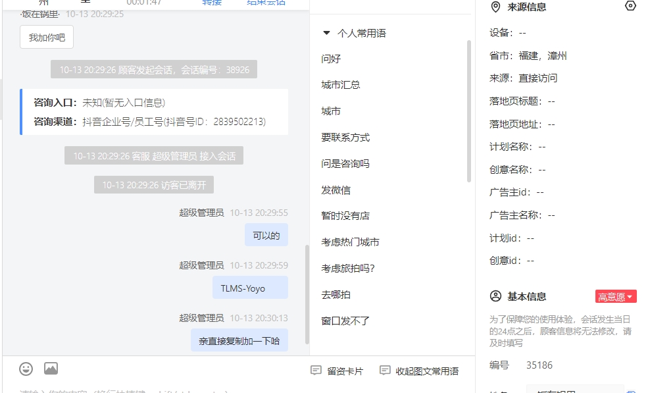Click the 设备 field
This screenshot has width=650, height=393.
(x=507, y=33)
